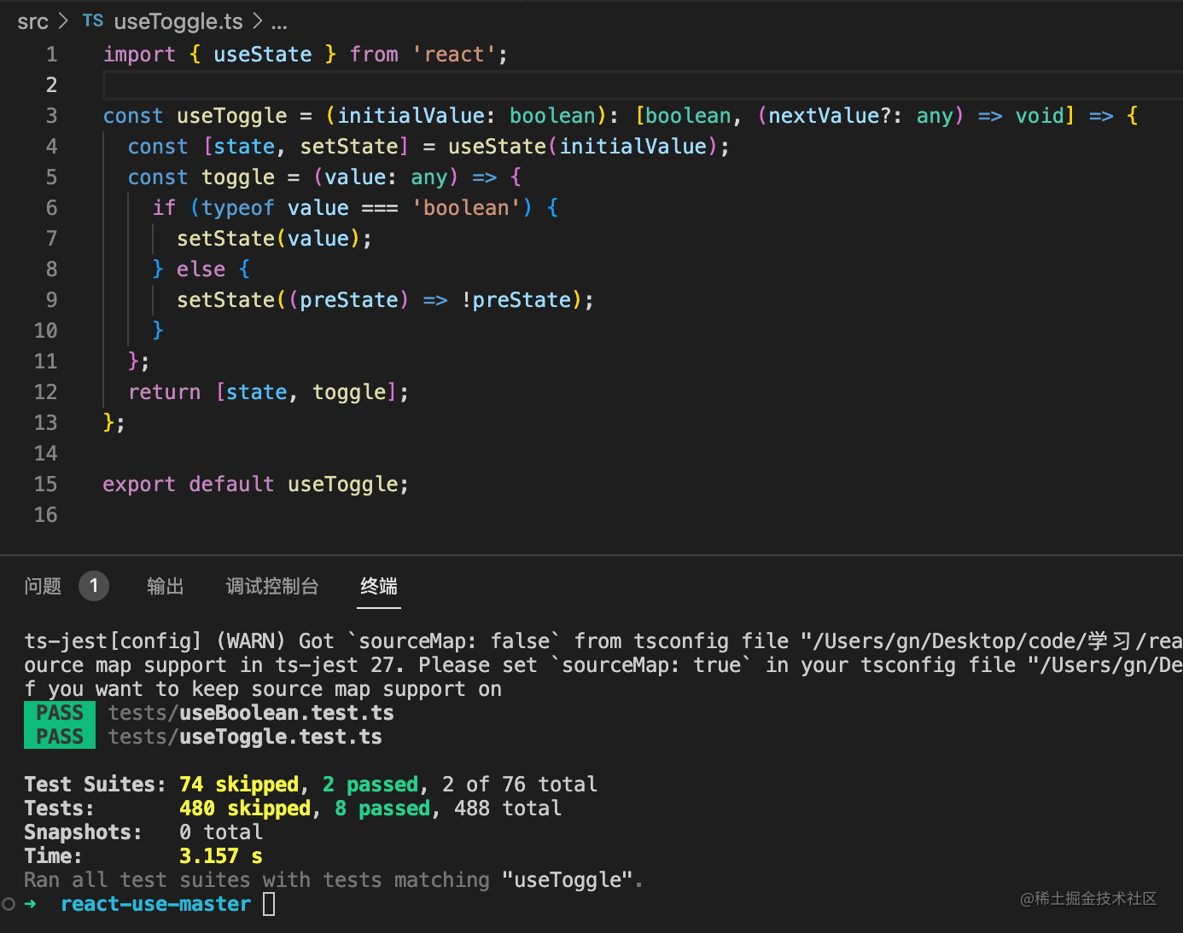Click line number 15 beside export default
This screenshot has height=933, width=1183.
point(46,484)
